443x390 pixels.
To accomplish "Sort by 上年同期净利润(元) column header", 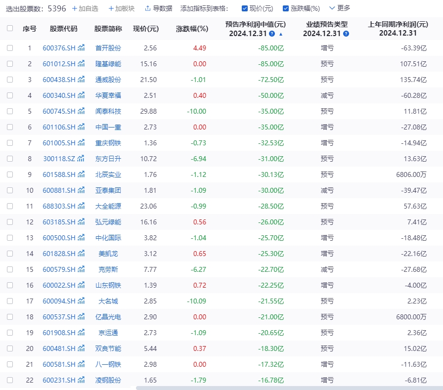I will [398, 29].
